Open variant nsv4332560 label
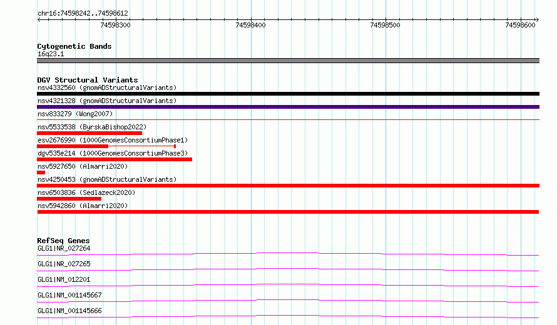The width and height of the screenshot is (557, 325). pyautogui.click(x=107, y=87)
